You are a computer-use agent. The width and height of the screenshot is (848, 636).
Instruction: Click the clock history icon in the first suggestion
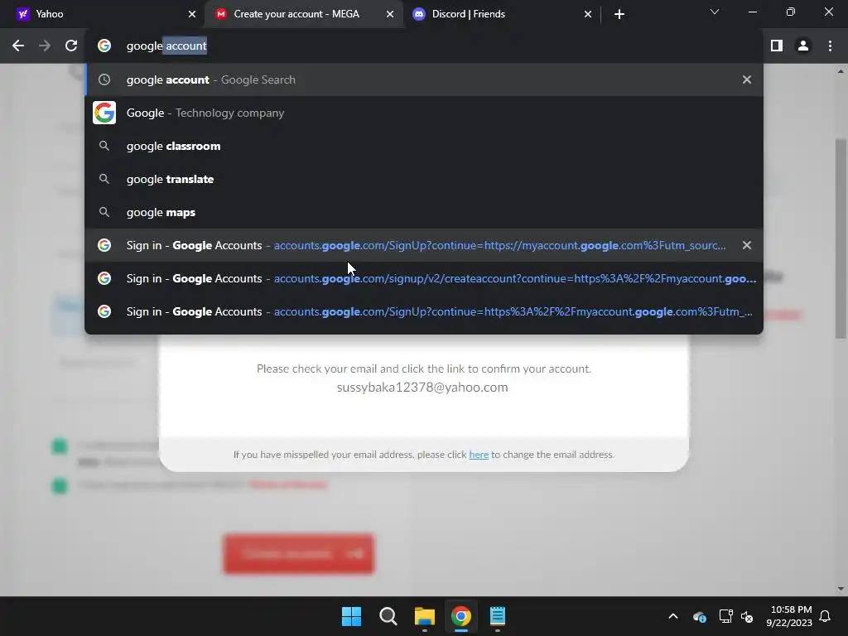[104, 79]
